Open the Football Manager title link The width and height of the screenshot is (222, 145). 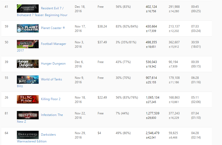pyautogui.click(x=53, y=44)
